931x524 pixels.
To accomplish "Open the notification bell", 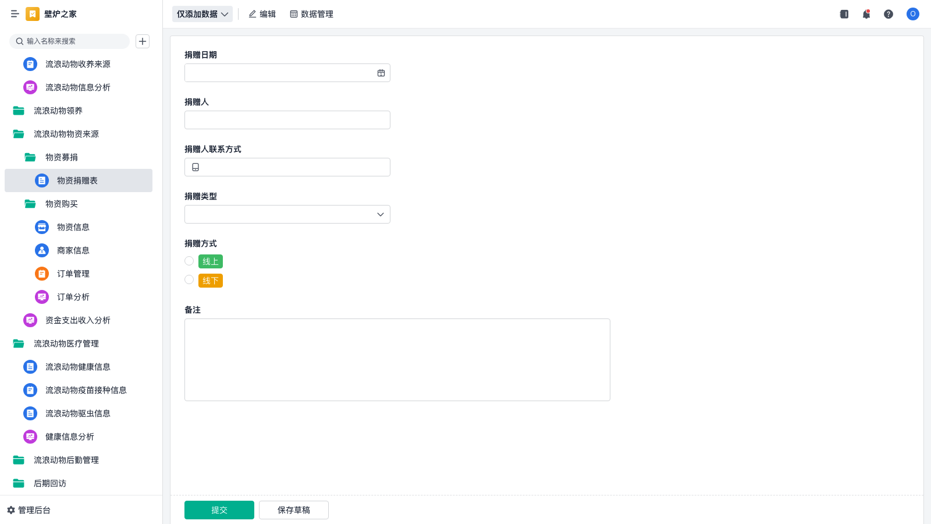I will click(866, 14).
